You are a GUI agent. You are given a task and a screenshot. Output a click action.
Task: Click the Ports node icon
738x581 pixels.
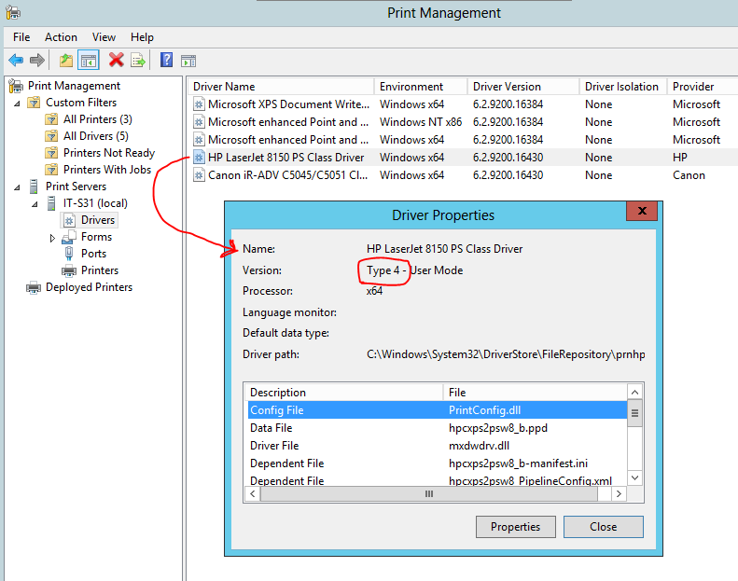pyautogui.click(x=69, y=254)
